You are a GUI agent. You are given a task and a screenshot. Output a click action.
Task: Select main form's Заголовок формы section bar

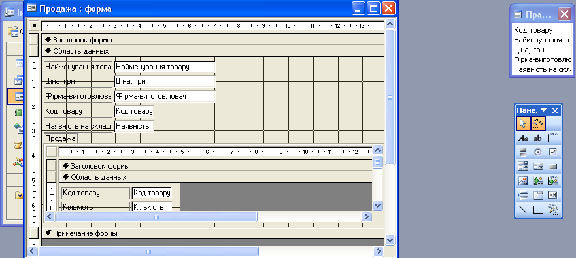coord(213,40)
